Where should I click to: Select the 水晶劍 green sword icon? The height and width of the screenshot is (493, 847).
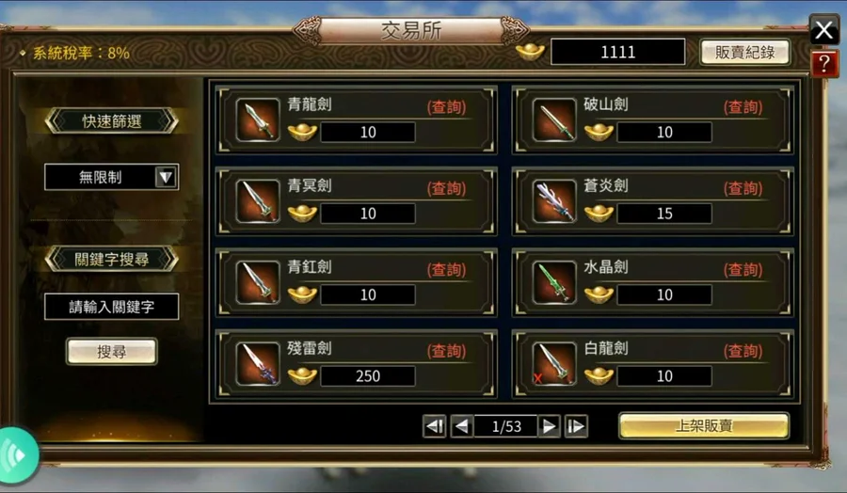(x=554, y=282)
